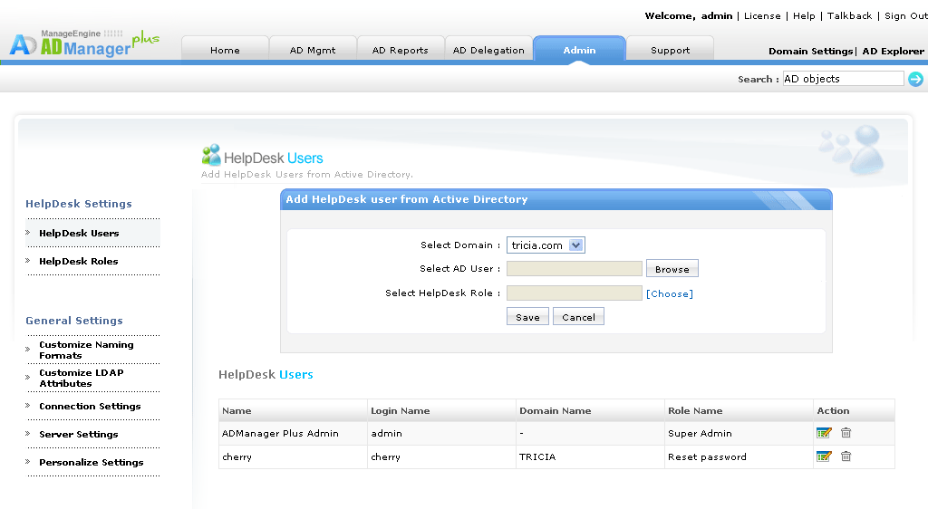928x509 pixels.
Task: Open Personalize Settings
Action: (92, 462)
